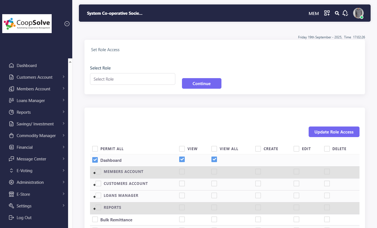
Task: Check the PERMIT ALL checkbox
Action: pyautogui.click(x=95, y=149)
